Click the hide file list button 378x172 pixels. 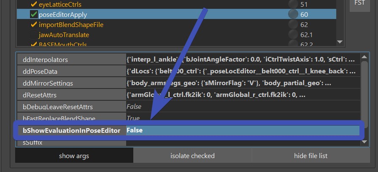(310, 156)
